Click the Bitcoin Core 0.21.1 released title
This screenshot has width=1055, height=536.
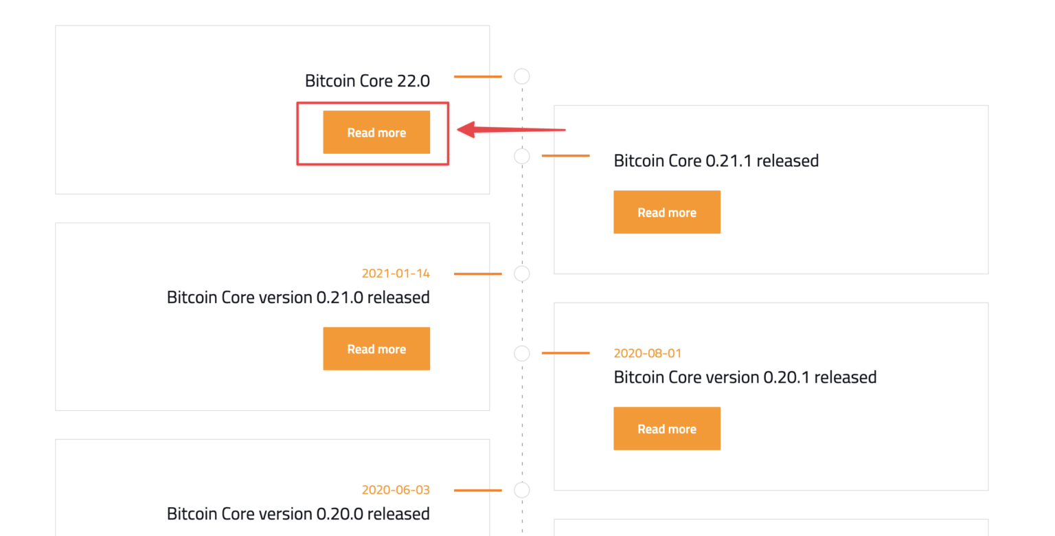tap(716, 160)
